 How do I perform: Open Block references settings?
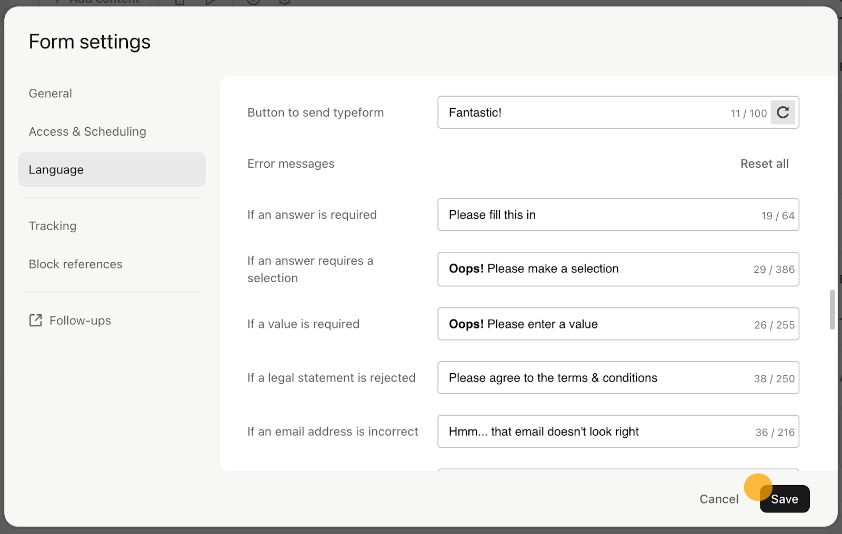tap(75, 264)
